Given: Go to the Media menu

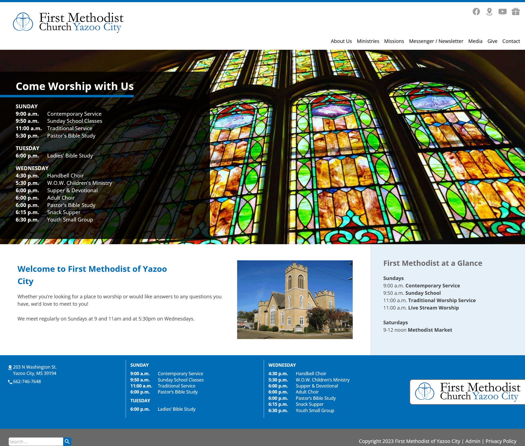Looking at the screenshot, I should click(475, 41).
